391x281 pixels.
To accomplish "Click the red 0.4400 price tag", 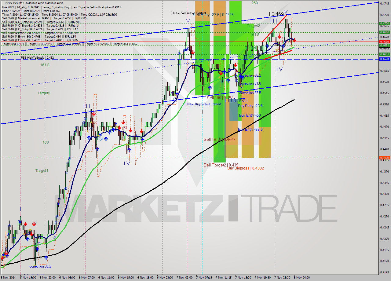I will tap(384, 158).
